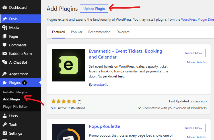214x140 pixels.
Task: Open the eventnetic author link
Action: [x=100, y=85]
